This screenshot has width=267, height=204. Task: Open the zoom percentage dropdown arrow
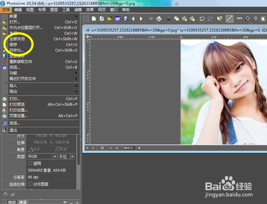(x=139, y=148)
